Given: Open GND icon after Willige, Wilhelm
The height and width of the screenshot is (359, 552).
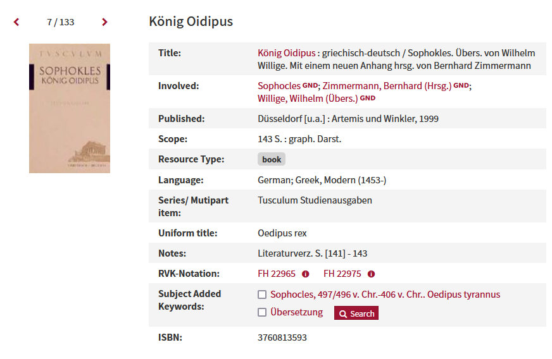Looking at the screenshot, I should point(368,98).
